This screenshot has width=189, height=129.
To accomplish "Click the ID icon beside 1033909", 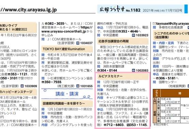I will pos(22,86).
